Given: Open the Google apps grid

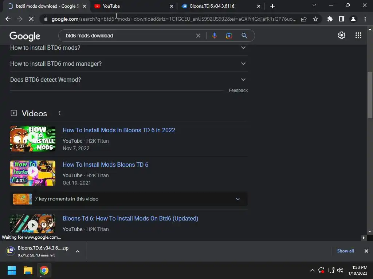Looking at the screenshot, I should (x=358, y=35).
